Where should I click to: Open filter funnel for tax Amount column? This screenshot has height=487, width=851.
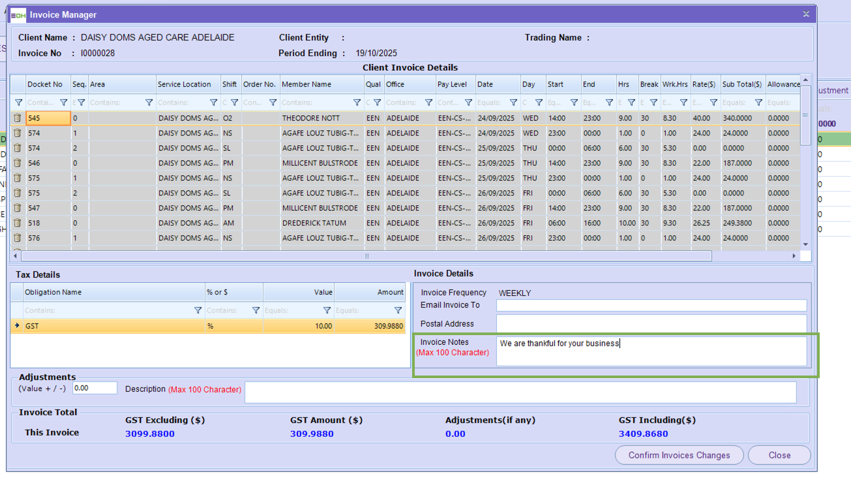(398, 310)
